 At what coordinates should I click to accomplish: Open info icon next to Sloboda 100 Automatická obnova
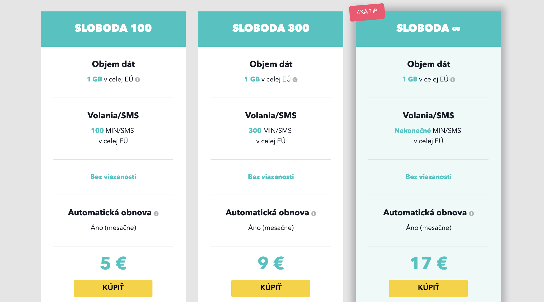tap(156, 214)
